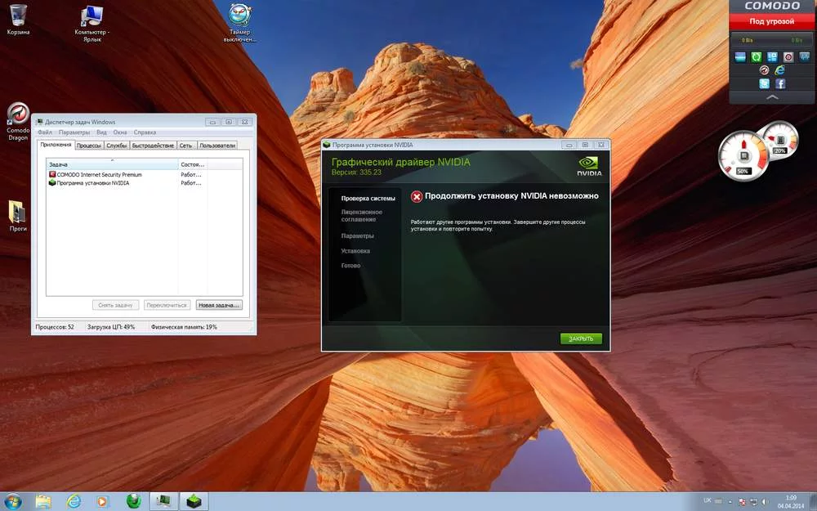Open the Справка menu in Task Manager
Screen dimensions: 817x511
145,132
